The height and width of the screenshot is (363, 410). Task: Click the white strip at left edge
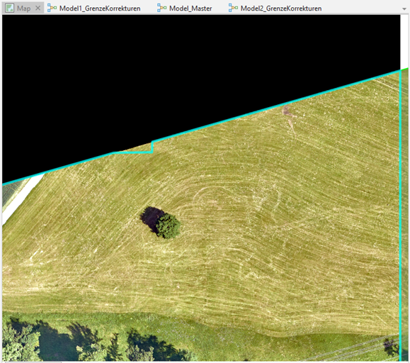tap(22, 199)
